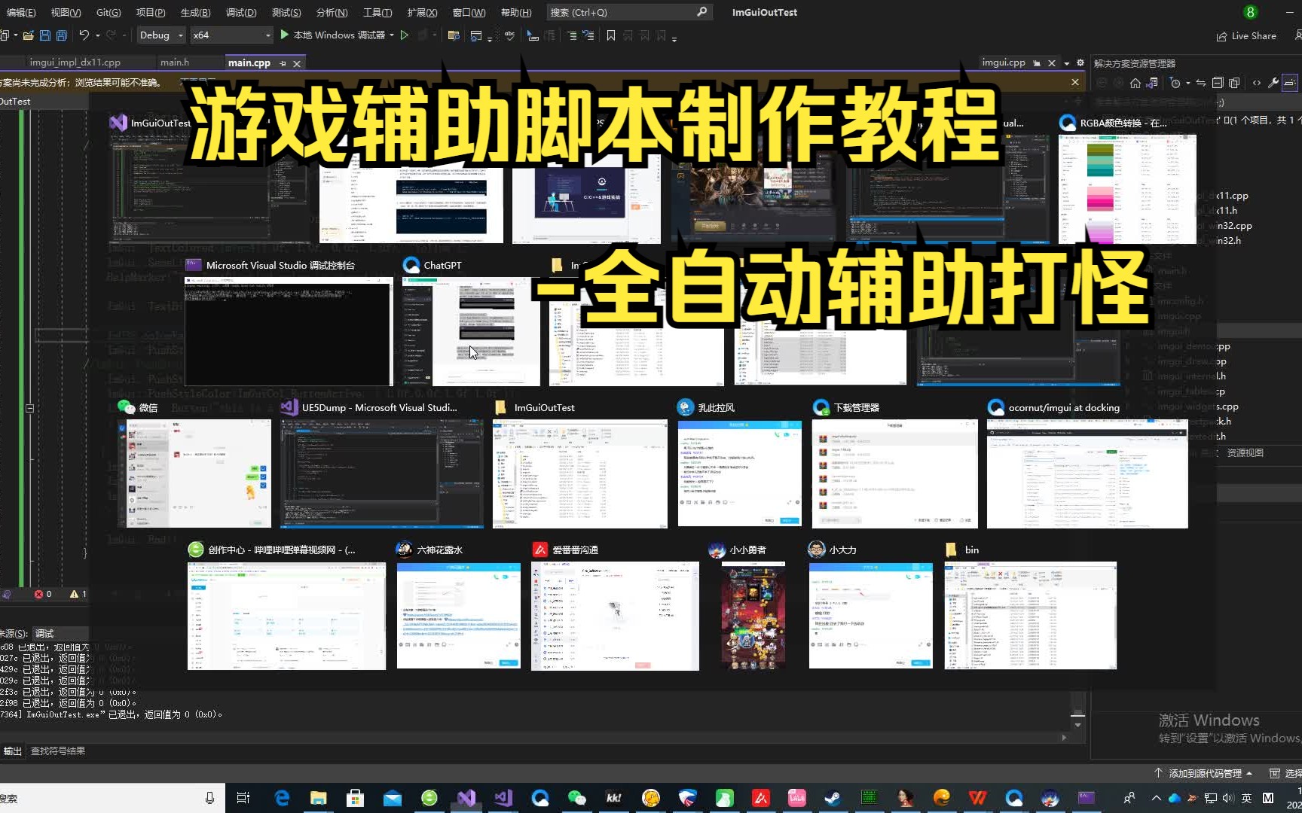Open the Task View taskbar icon
Image resolution: width=1302 pixels, height=813 pixels.
tap(243, 798)
